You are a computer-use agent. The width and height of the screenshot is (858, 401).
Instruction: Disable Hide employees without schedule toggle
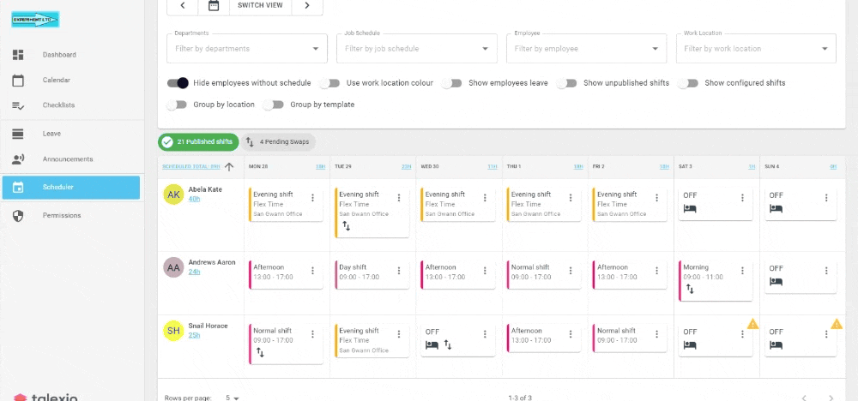click(x=178, y=83)
